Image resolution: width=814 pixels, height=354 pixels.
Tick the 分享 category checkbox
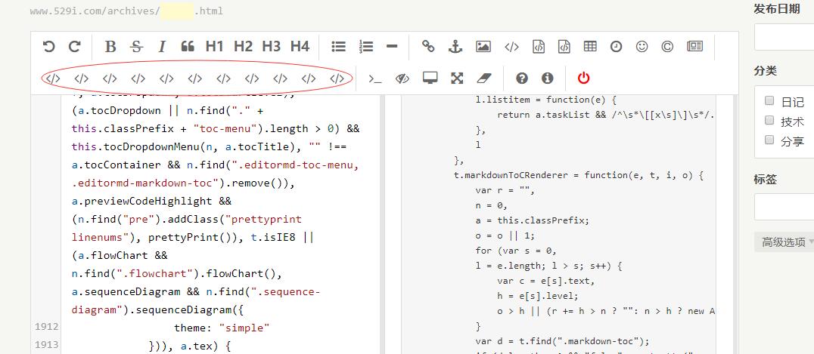(769, 140)
